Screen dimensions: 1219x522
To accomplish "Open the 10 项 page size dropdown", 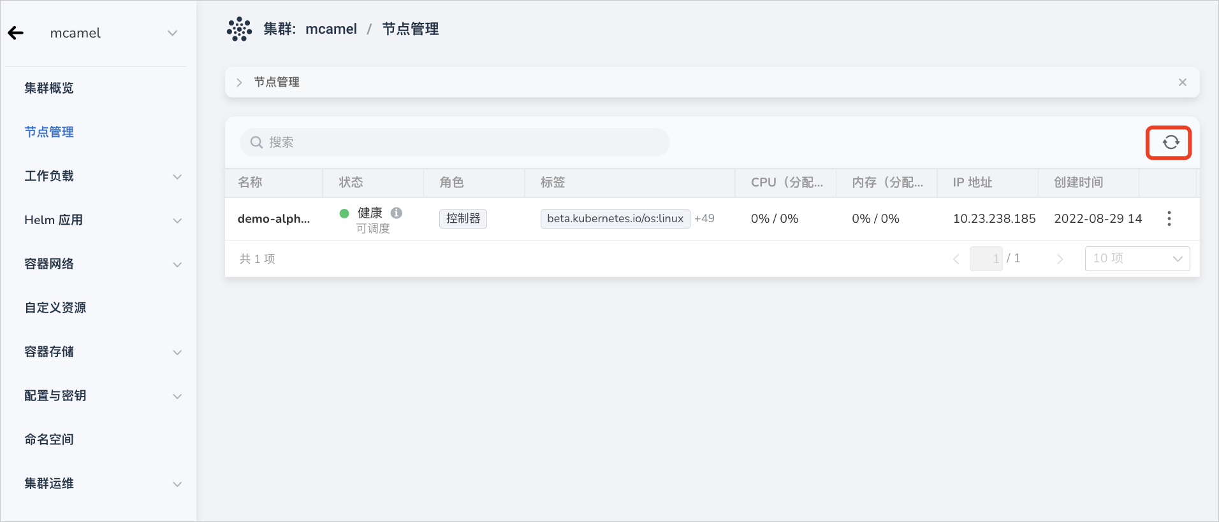I will click(x=1137, y=258).
